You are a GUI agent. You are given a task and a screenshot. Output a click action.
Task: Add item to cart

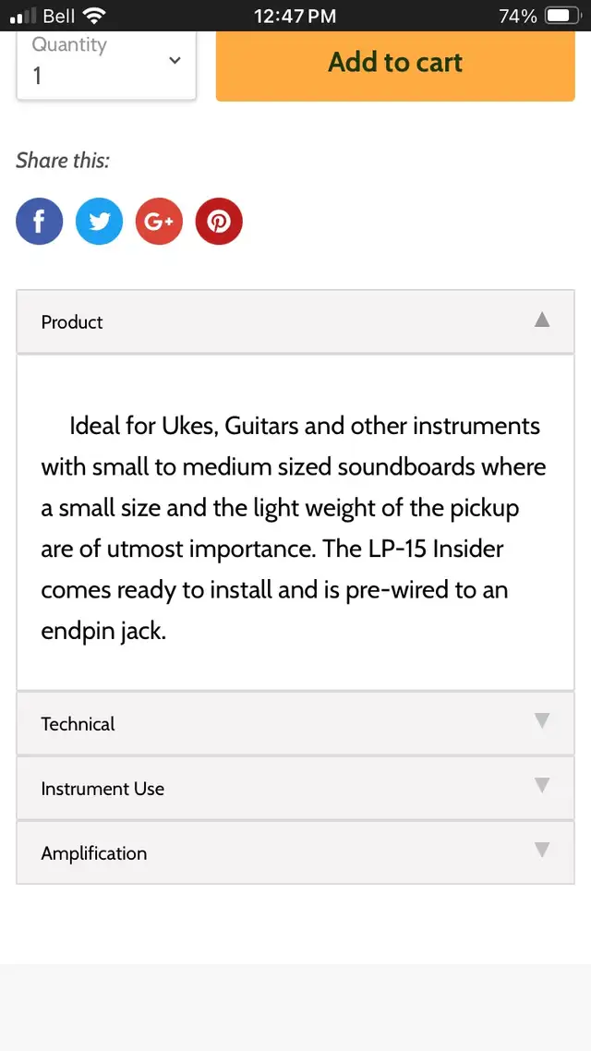[x=395, y=63]
